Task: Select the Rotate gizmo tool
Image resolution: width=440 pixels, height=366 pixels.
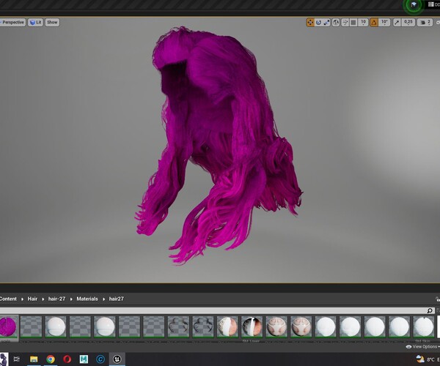Action: (318, 23)
